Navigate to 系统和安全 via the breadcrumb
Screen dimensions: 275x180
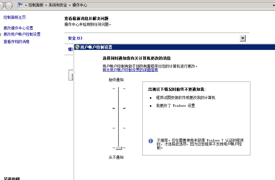point(57,5)
